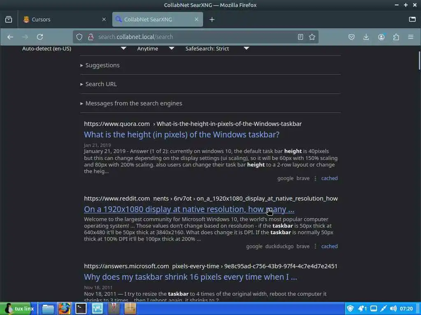The image size is (421, 315).
Task: Click the reddit.com result URL
Action: pos(211,199)
